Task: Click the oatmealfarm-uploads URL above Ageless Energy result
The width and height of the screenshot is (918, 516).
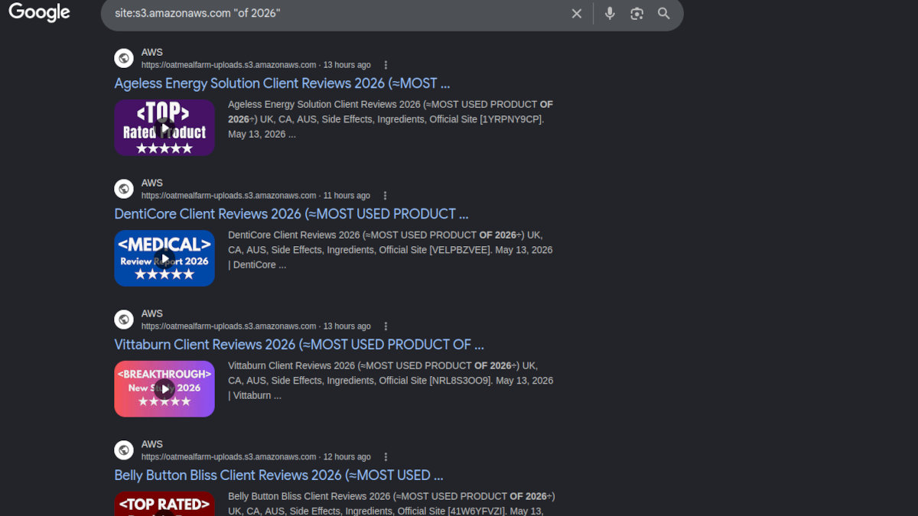Action: click(x=229, y=65)
